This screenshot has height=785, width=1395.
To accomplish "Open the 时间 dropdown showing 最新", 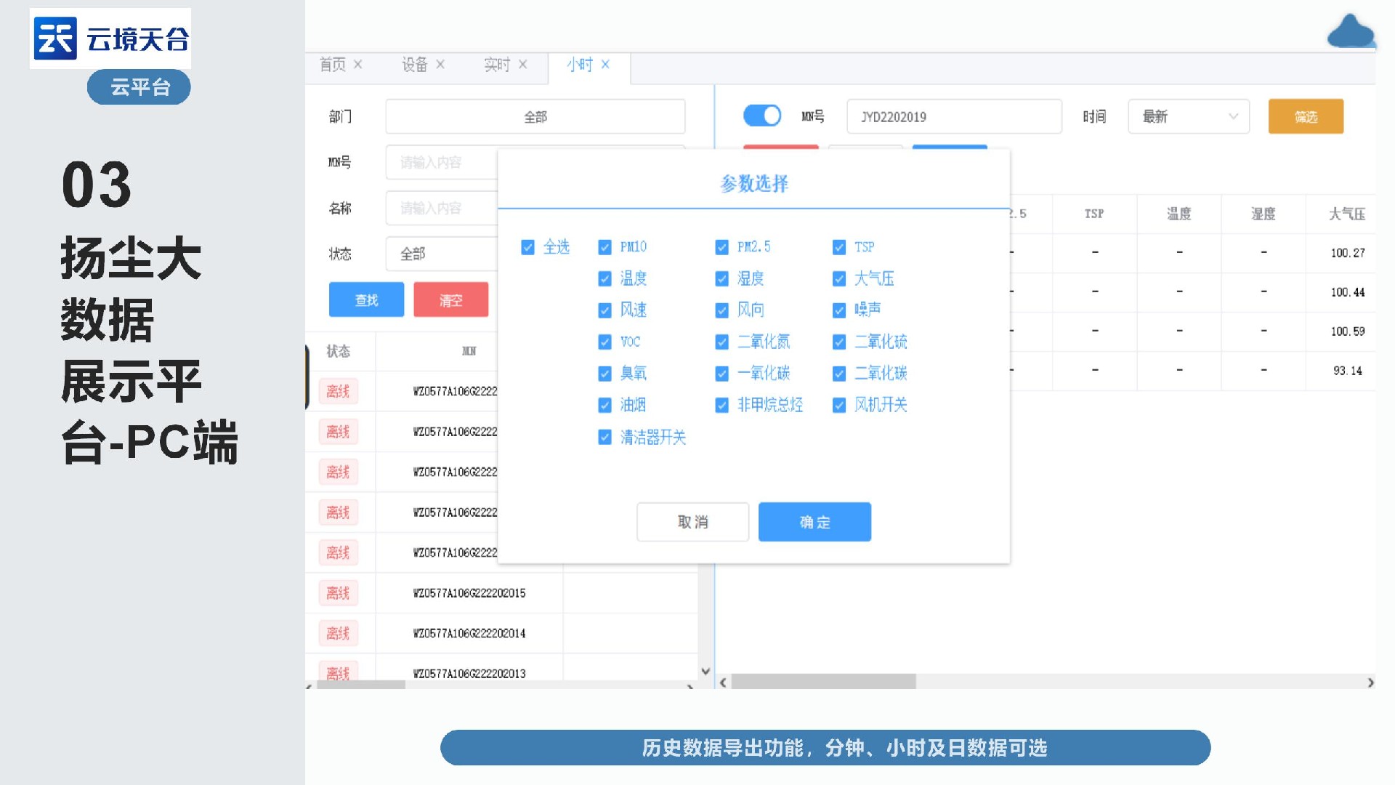I will coord(1188,116).
